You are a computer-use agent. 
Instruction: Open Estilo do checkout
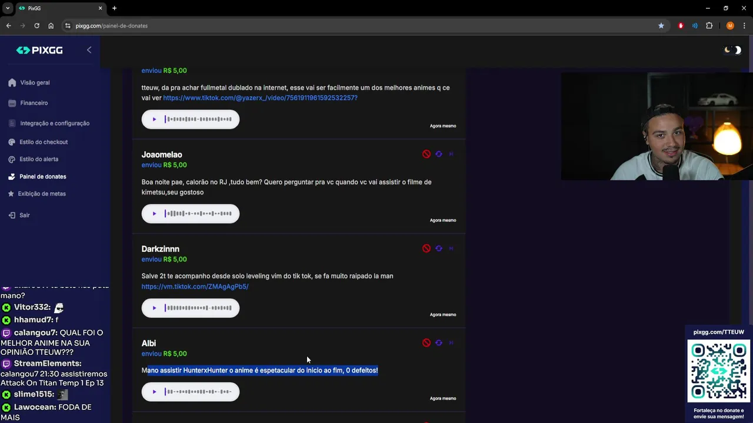pyautogui.click(x=38, y=142)
